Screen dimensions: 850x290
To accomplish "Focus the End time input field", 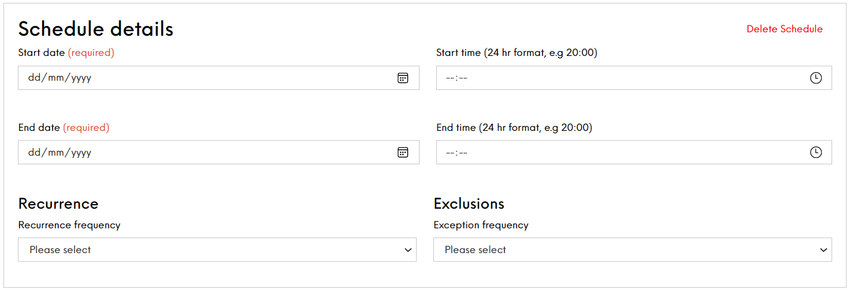I will [x=634, y=152].
